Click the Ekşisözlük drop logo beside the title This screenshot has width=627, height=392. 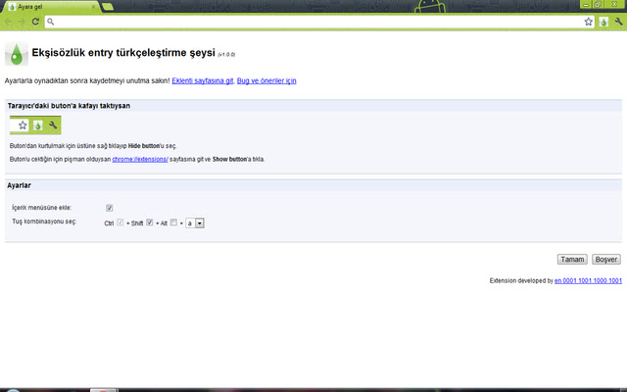pyautogui.click(x=16, y=54)
